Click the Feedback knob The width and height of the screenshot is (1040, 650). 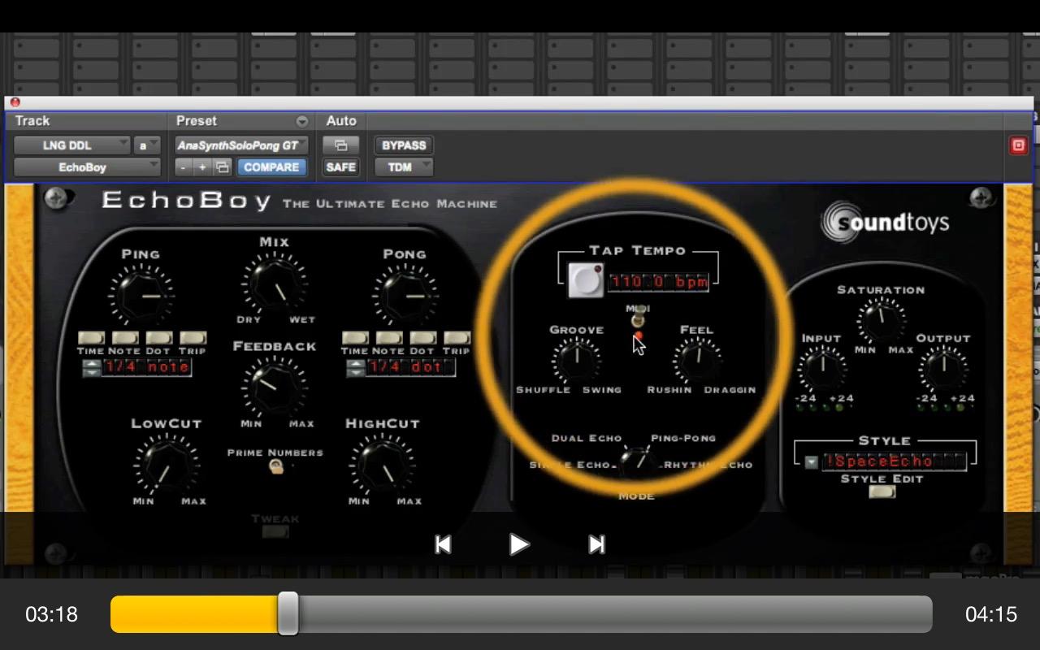pyautogui.click(x=275, y=388)
